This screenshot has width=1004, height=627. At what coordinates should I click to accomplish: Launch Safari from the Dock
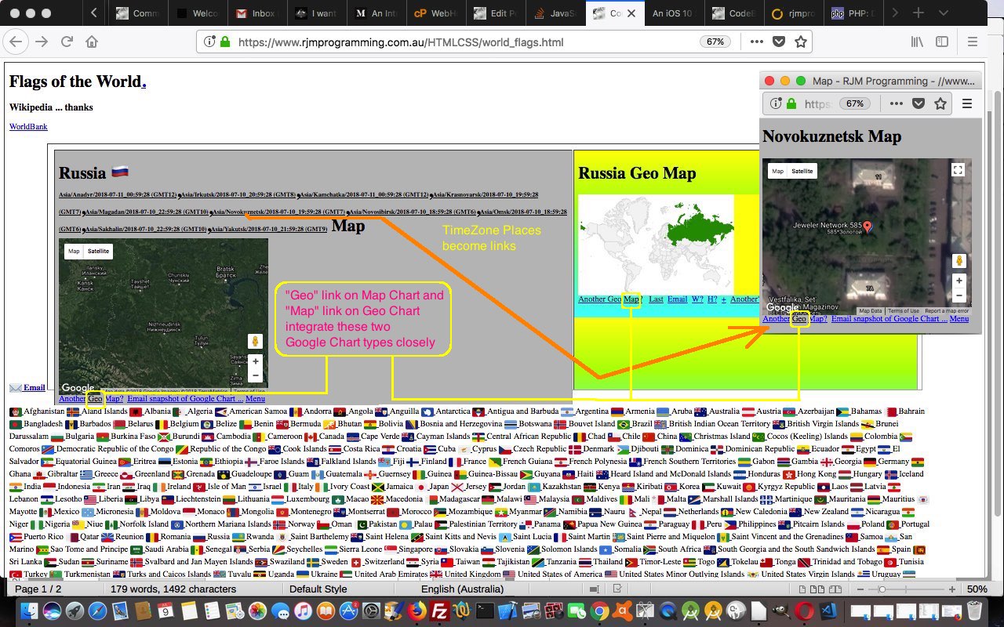(98, 611)
